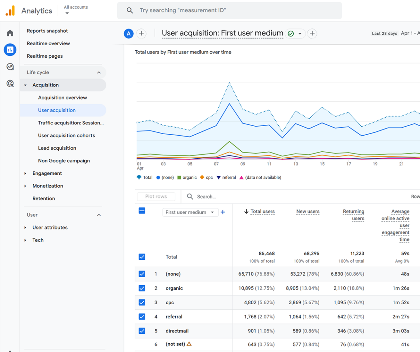The width and height of the screenshot is (420, 352).
Task: Click the organic green legend swatch
Action: point(179,177)
